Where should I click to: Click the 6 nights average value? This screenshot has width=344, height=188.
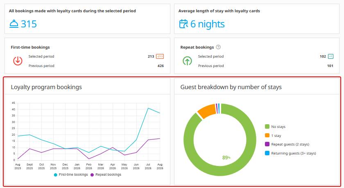pos(207,24)
